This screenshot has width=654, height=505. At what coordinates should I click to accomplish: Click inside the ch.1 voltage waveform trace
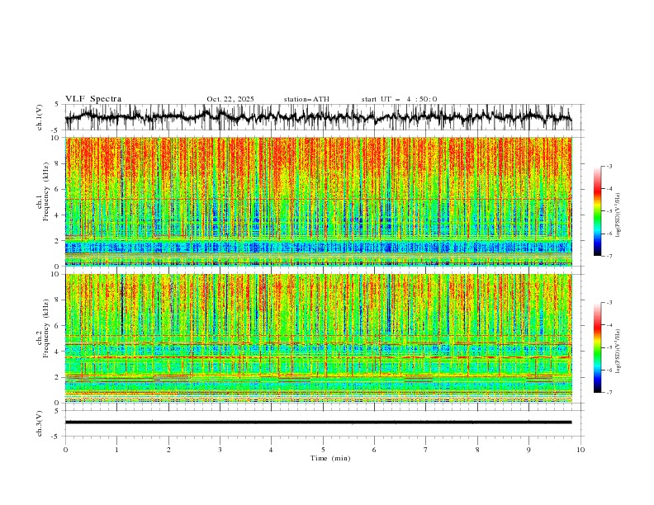pyautogui.click(x=318, y=117)
